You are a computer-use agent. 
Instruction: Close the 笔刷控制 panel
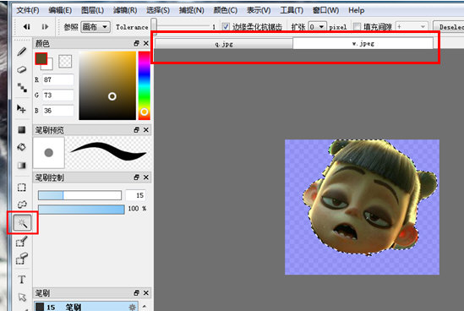[x=146, y=177]
